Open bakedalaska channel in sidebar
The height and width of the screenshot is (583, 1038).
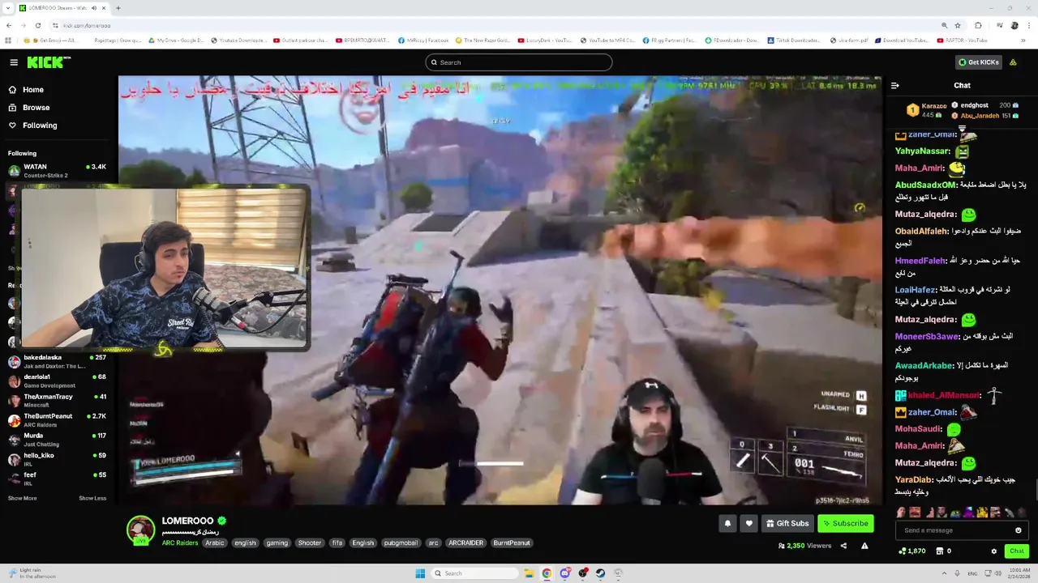coord(57,361)
